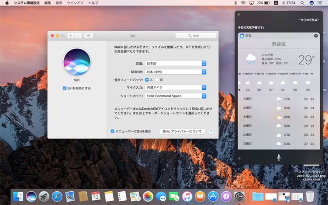The image size is (328, 205).
Task: Add weather card with plus icon
Action: (x=316, y=36)
